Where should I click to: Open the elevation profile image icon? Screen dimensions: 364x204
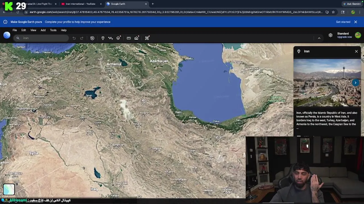(x=137, y=38)
